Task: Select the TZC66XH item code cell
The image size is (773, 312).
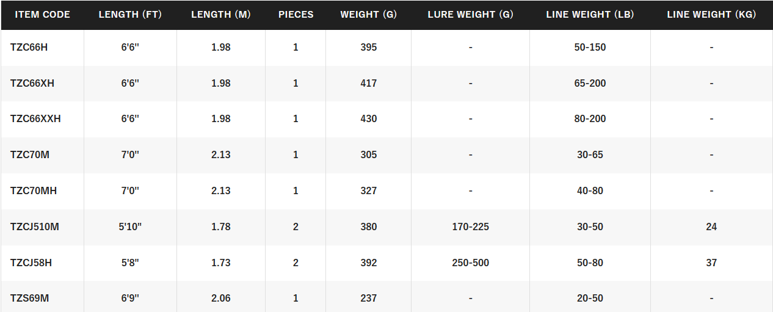Action: click(x=32, y=83)
